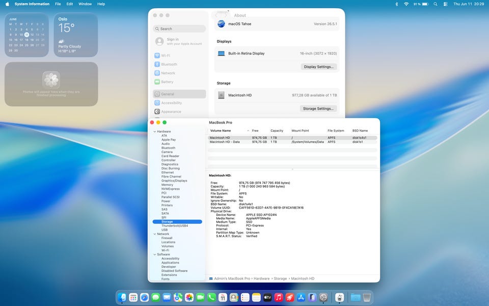Select Accessibility in System Settings sidebar

[x=179, y=103]
